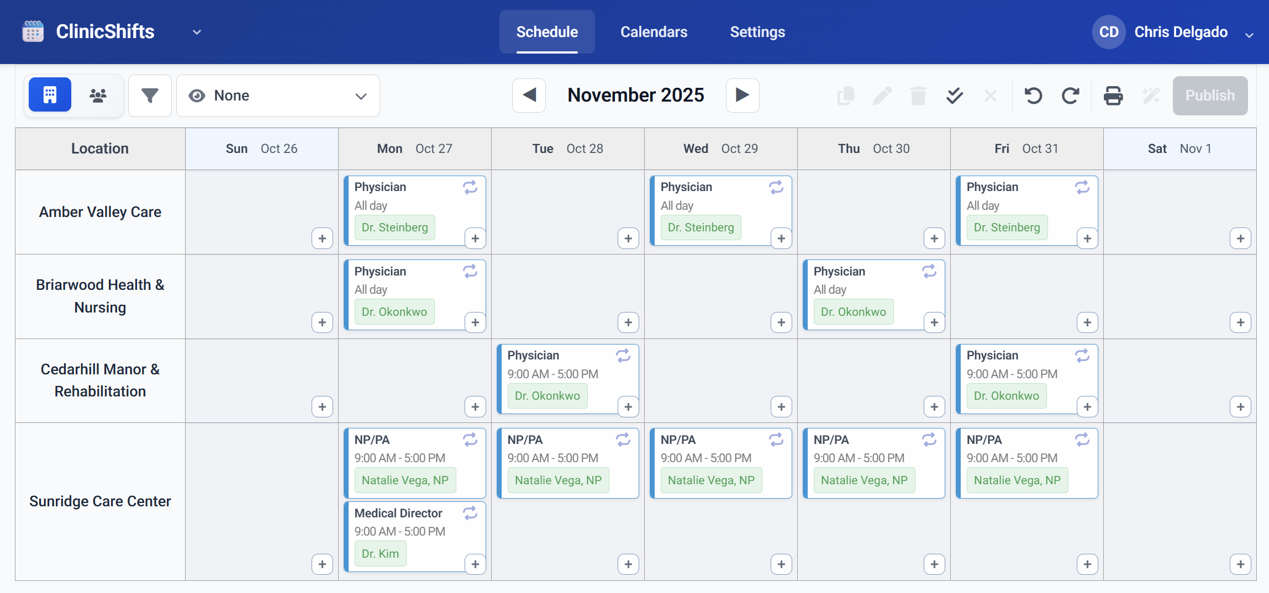The height and width of the screenshot is (593, 1269).
Task: Open the None visibility dropdown
Action: 278,96
